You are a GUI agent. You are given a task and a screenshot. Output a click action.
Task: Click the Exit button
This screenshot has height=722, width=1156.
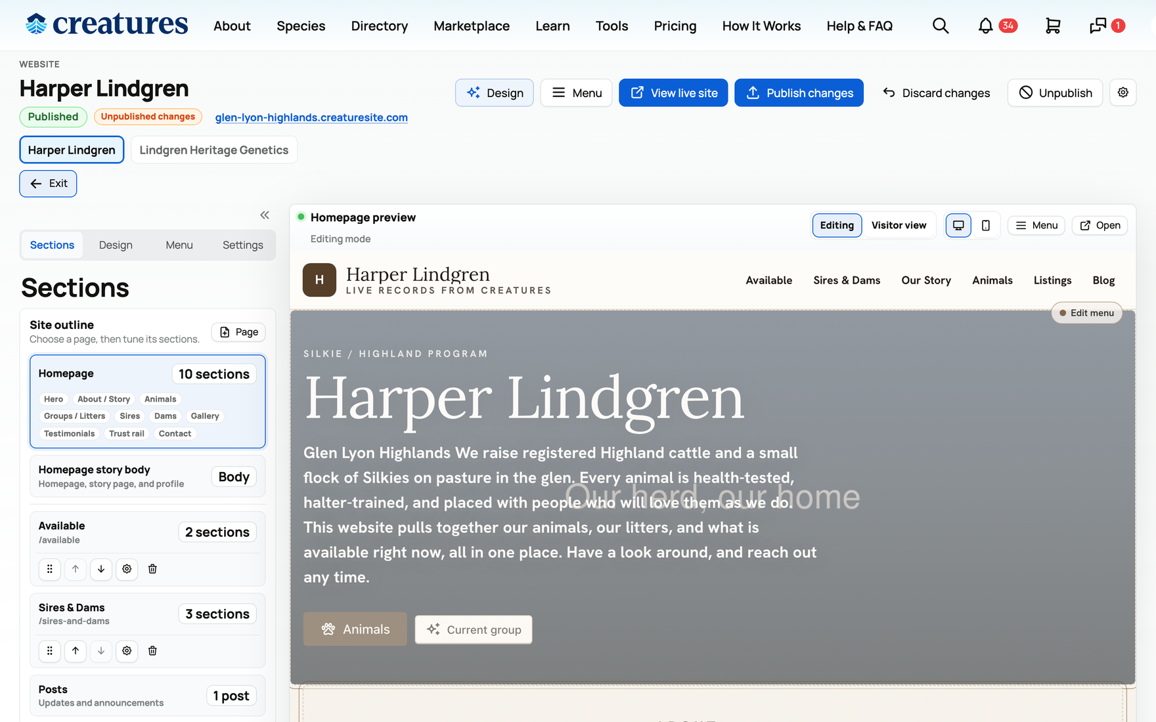[48, 184]
